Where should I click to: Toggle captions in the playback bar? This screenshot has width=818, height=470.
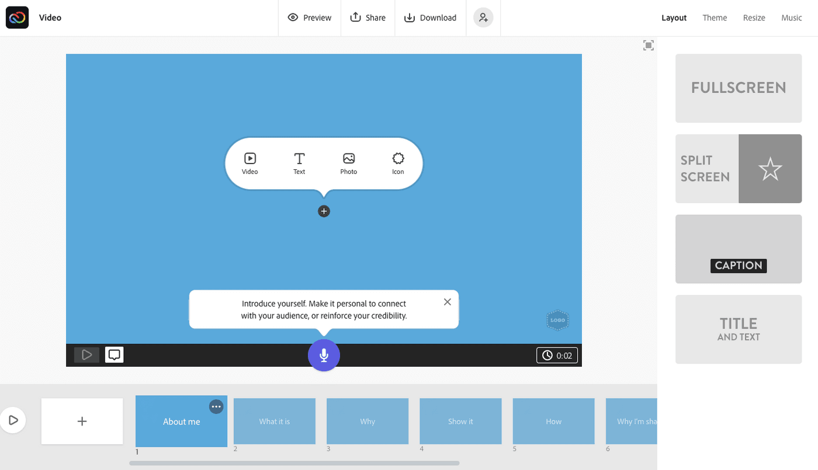click(x=114, y=354)
